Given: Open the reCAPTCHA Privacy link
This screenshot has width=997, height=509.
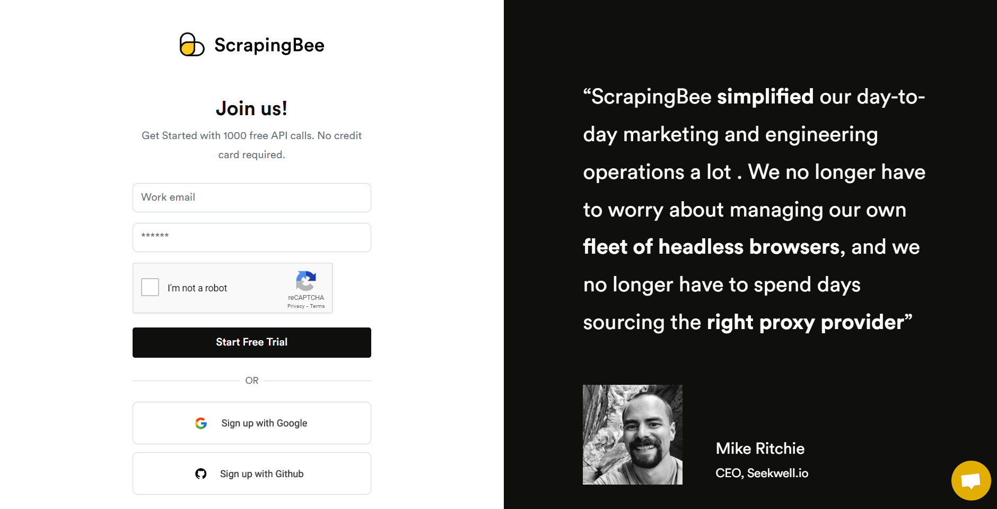Looking at the screenshot, I should [296, 306].
